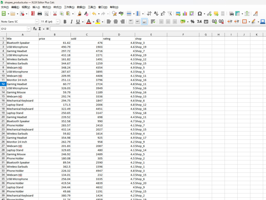Toggle the AutoFilter funnel icon
The width and height of the screenshot is (266, 200).
click(170, 13)
